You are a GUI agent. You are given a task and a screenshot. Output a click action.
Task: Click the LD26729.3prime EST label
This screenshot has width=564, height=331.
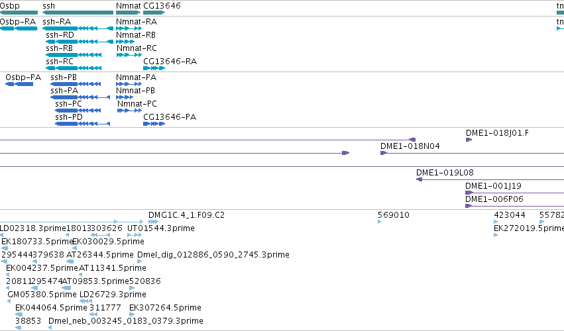pos(113,295)
